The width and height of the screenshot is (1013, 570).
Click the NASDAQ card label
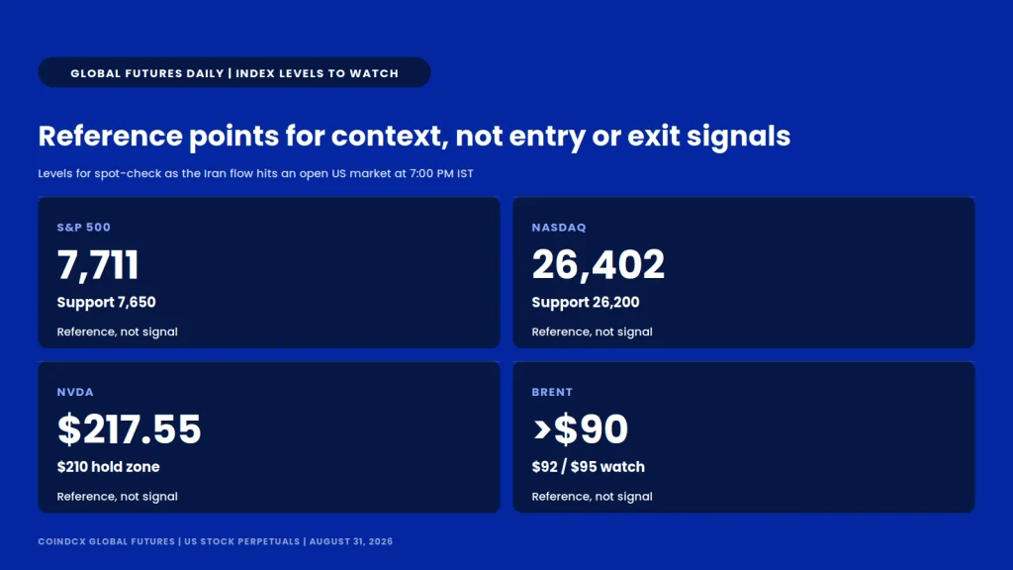[x=559, y=228]
